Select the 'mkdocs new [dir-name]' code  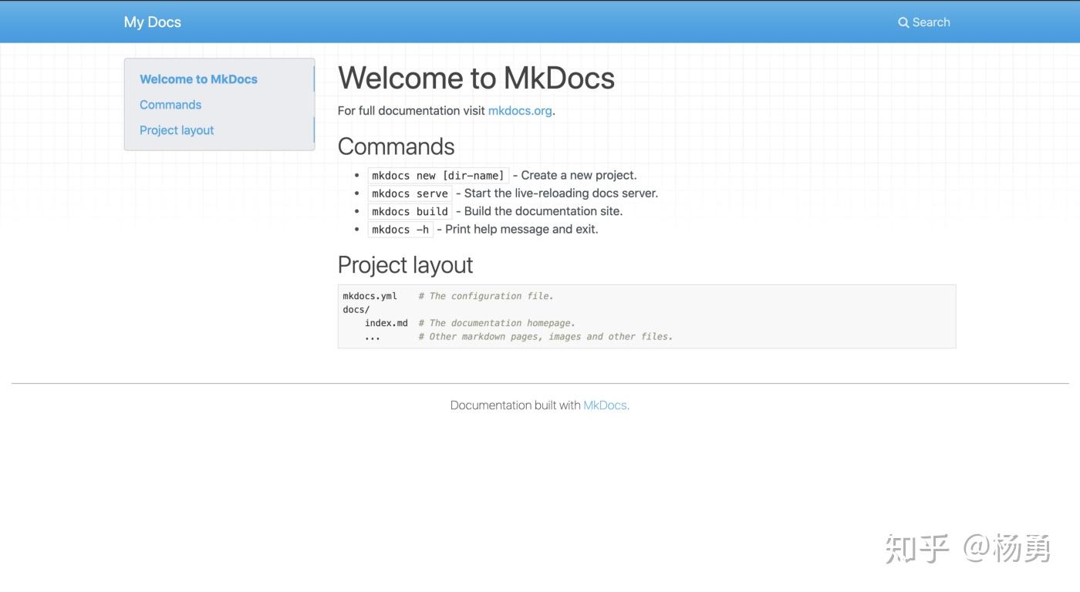(438, 176)
